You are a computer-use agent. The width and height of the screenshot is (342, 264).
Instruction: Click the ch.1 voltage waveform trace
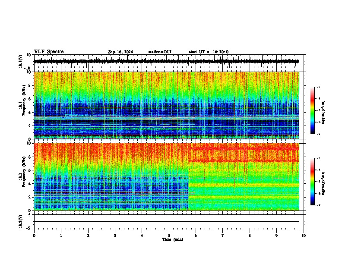click(166, 61)
